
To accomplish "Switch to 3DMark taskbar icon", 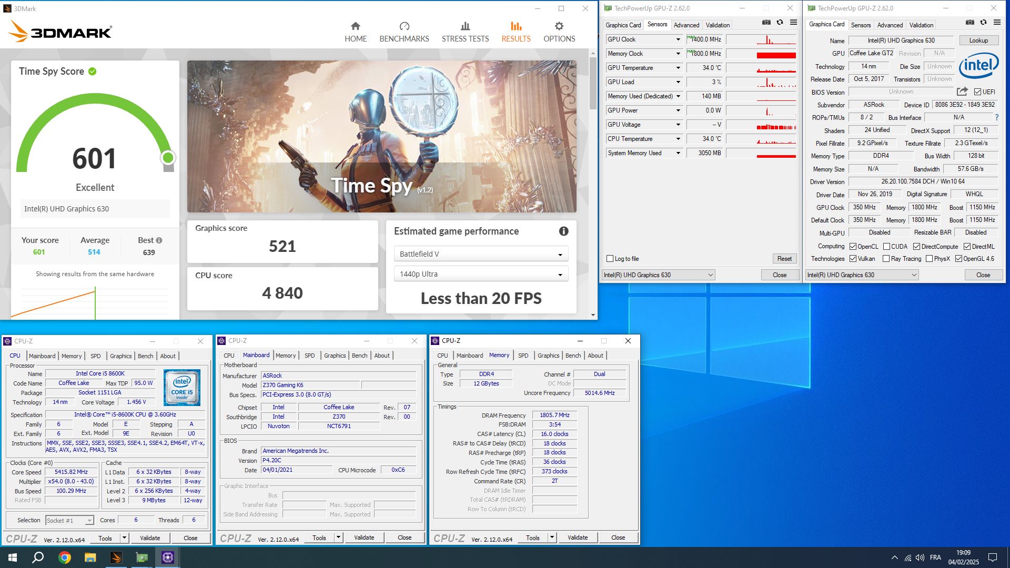I will pos(116,557).
